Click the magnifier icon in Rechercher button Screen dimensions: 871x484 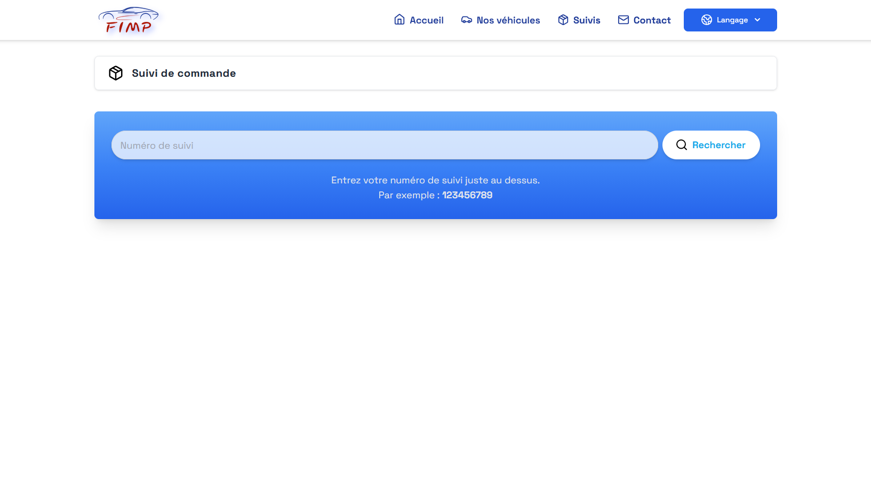[681, 145]
